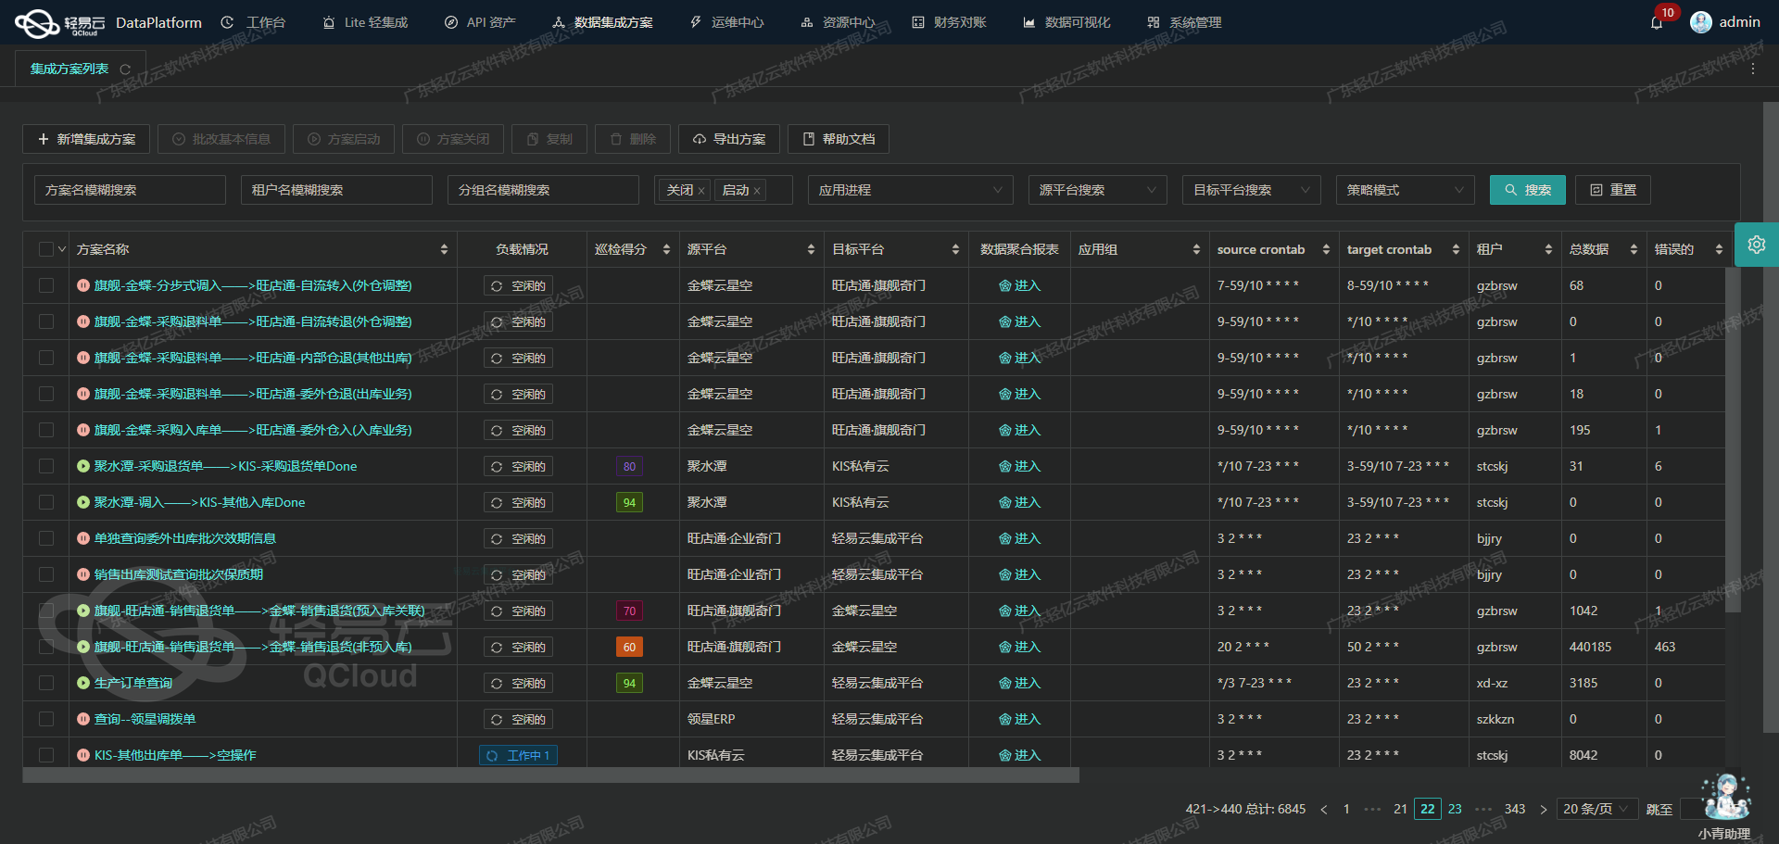1779x844 pixels.
Task: Check the row 查询--领星调拨单
Action: [x=46, y=719]
